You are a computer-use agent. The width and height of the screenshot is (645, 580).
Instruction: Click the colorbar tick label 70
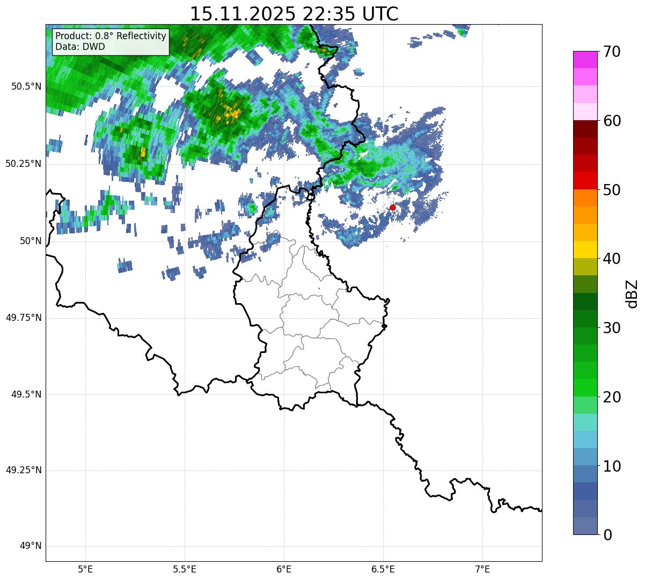coord(612,52)
